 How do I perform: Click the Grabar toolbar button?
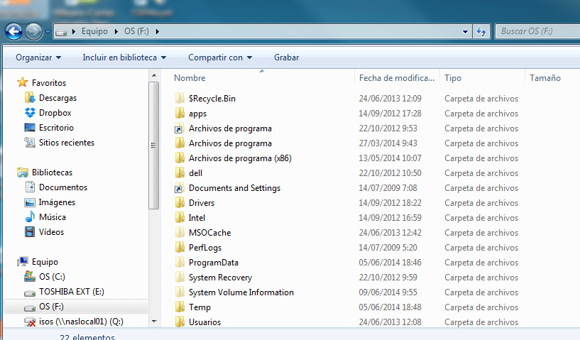click(x=286, y=57)
